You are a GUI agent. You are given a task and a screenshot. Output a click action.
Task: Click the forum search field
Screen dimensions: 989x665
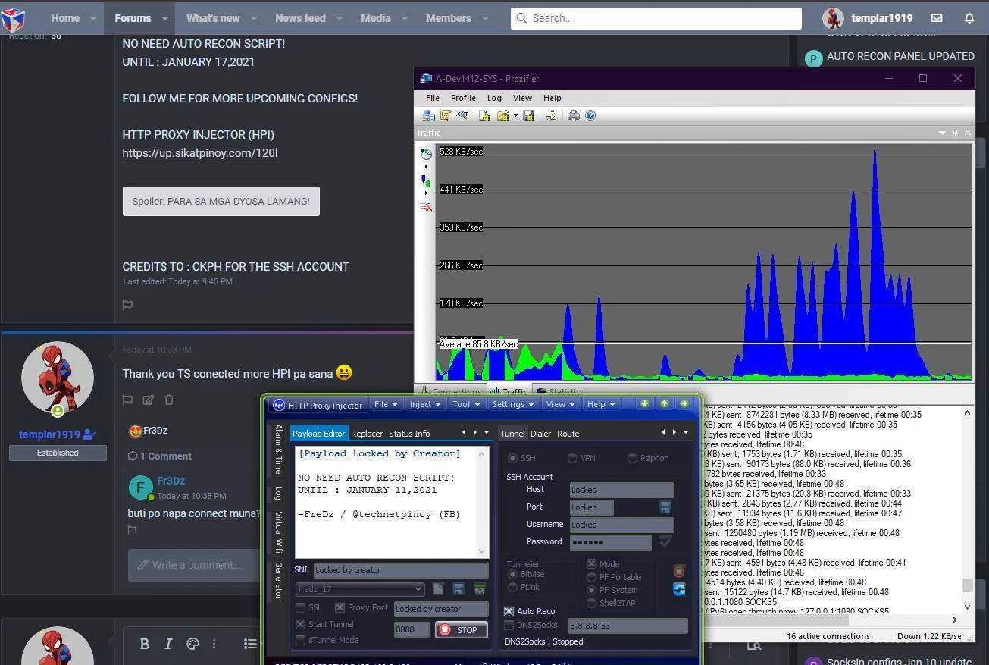point(656,18)
